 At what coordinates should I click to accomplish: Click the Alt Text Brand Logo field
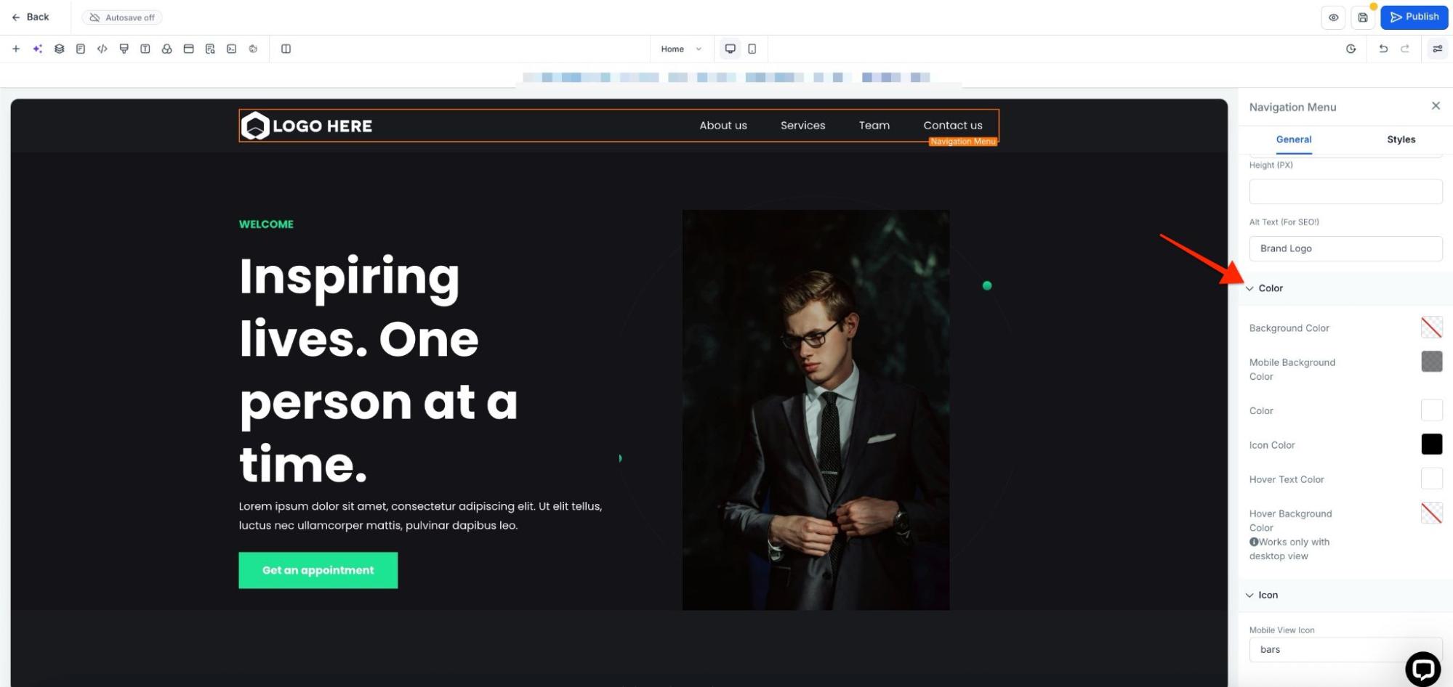pos(1345,248)
